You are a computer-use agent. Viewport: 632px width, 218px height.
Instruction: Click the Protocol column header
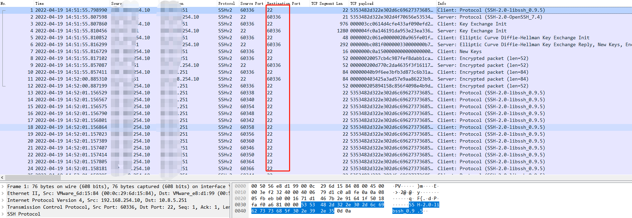point(226,3)
